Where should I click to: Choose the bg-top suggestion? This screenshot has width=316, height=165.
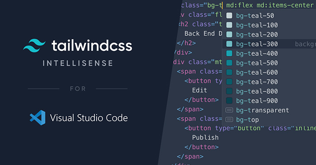(269, 119)
